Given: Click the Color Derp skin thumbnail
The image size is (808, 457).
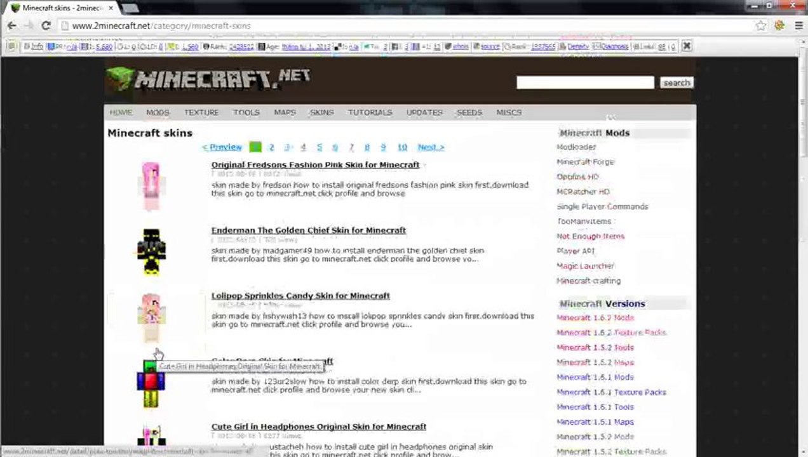Looking at the screenshot, I should (x=151, y=383).
